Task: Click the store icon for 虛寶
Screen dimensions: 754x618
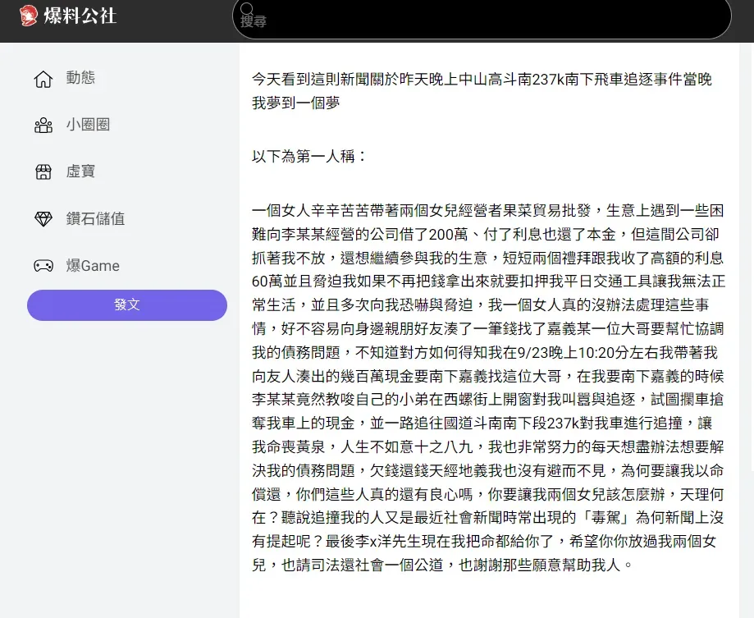Action: (x=43, y=172)
